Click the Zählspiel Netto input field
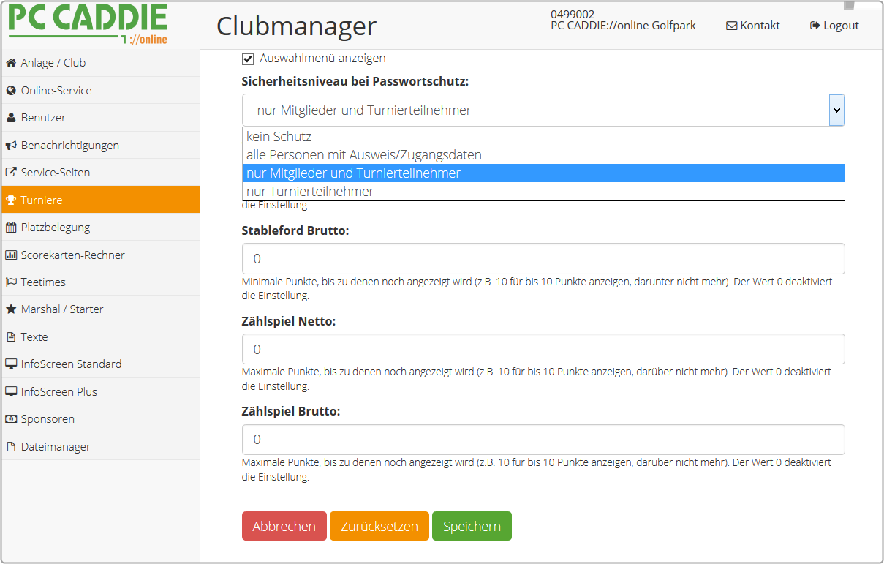 543,349
